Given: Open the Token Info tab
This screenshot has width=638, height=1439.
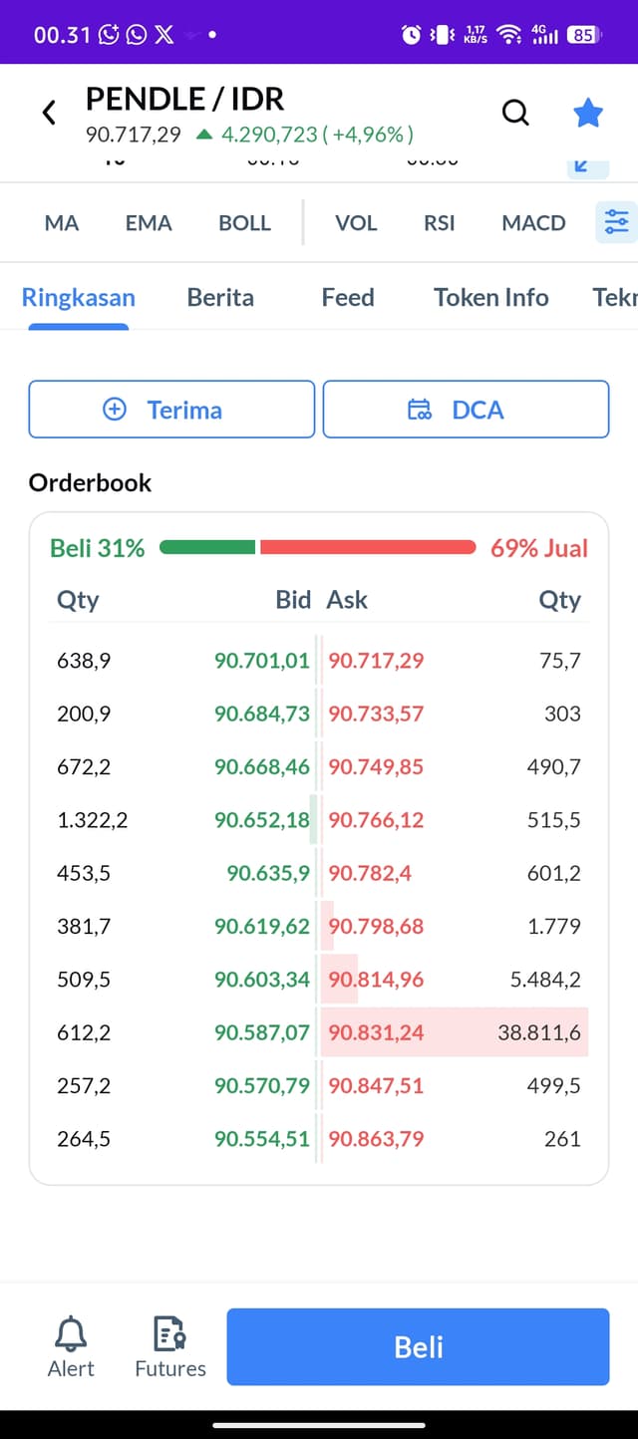Looking at the screenshot, I should click(491, 297).
